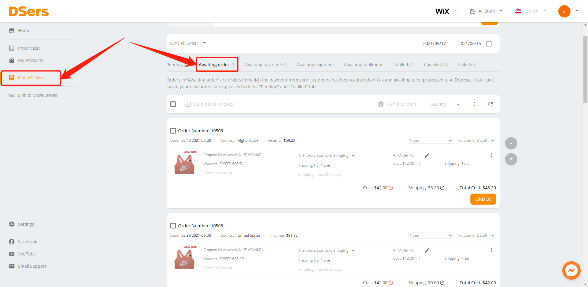Click the Import List sidebar icon

click(x=12, y=48)
